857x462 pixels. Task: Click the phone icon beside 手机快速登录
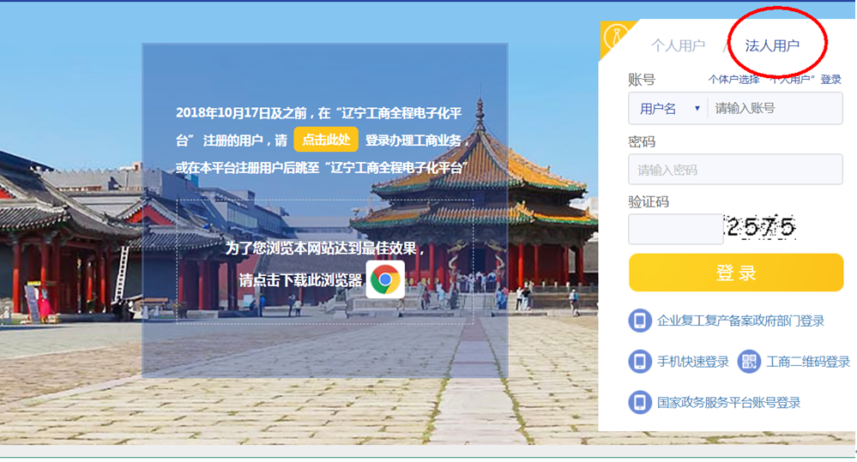pos(639,362)
